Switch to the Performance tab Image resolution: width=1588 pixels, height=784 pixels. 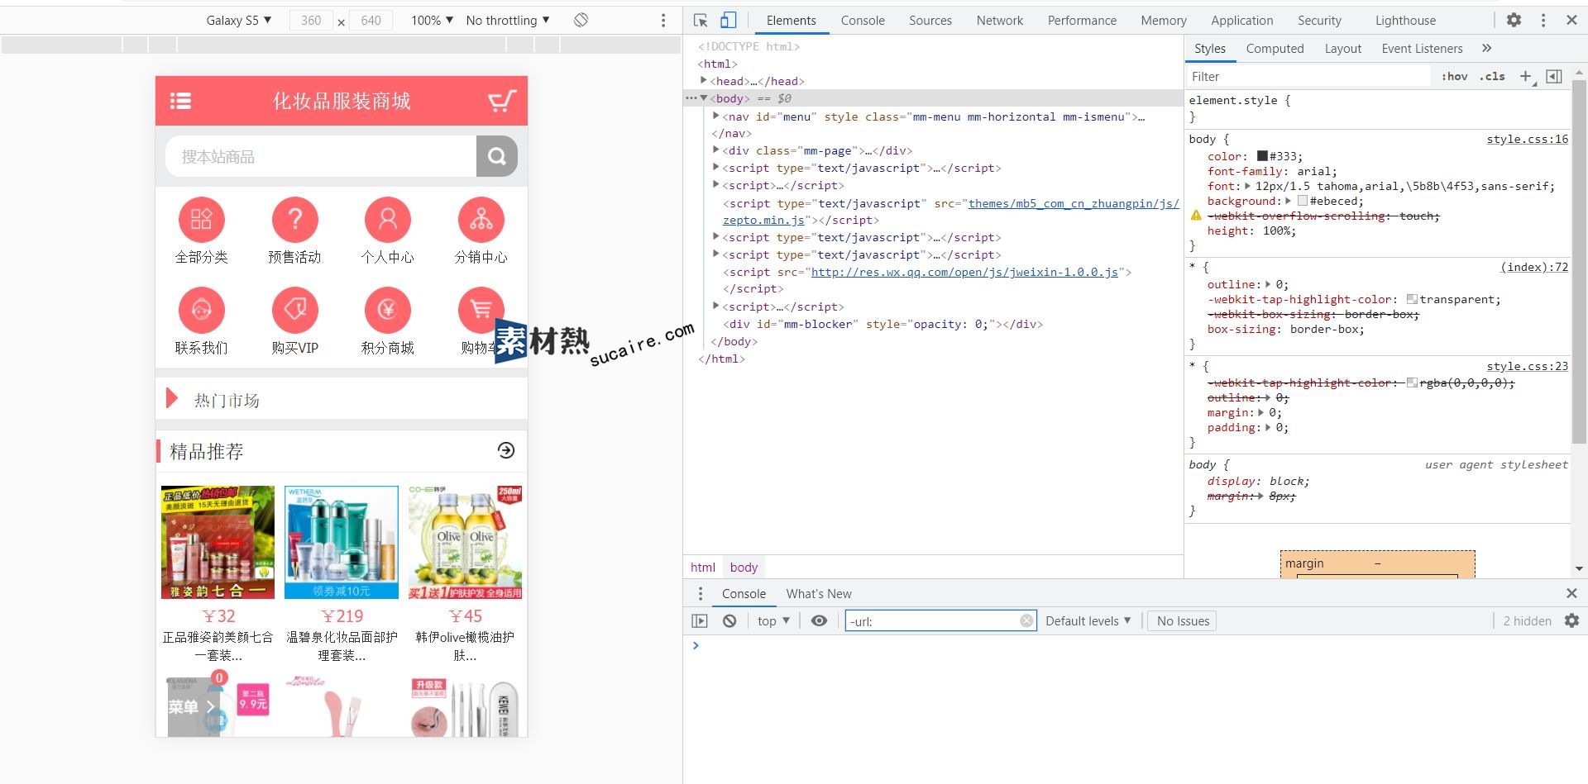(1082, 20)
